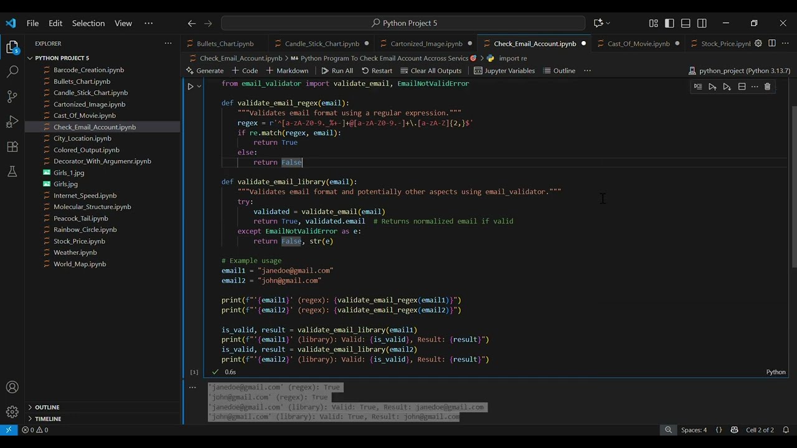Open the Extensions view
The image size is (797, 448).
[x=12, y=147]
